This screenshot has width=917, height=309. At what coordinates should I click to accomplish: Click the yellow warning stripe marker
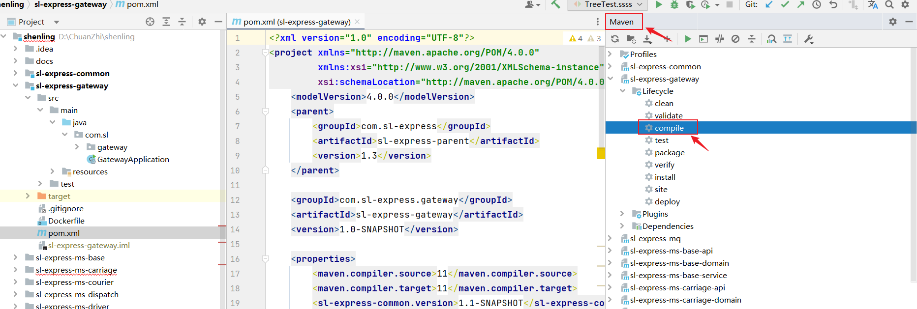[x=601, y=153]
